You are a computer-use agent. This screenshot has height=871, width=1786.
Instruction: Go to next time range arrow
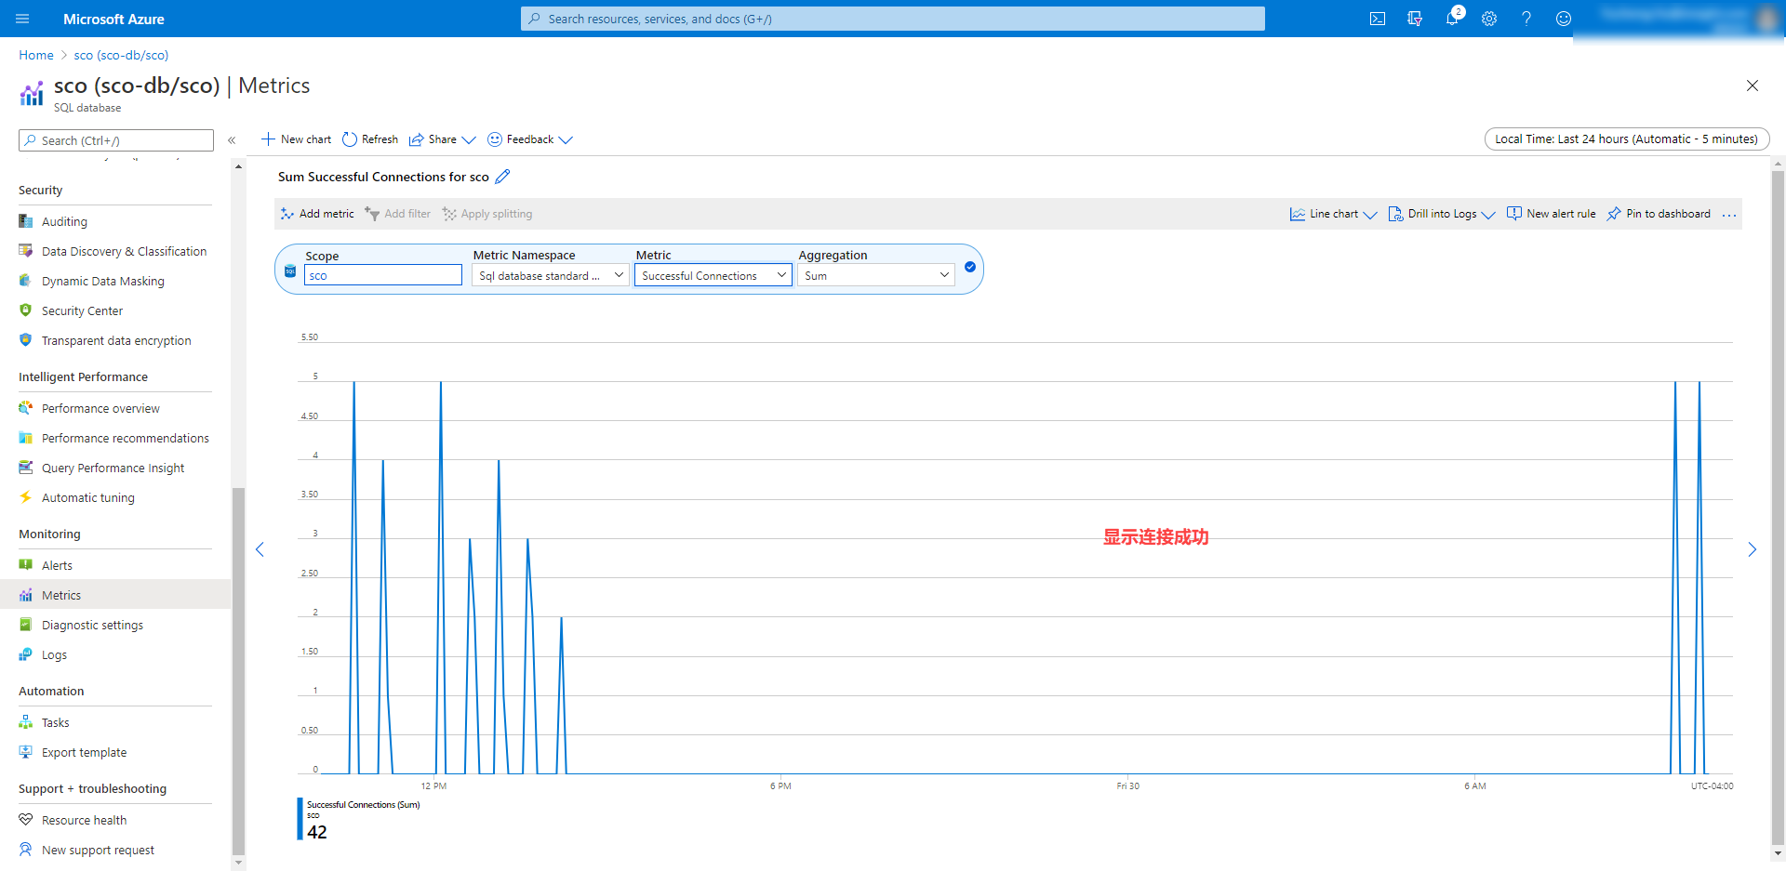1753,549
